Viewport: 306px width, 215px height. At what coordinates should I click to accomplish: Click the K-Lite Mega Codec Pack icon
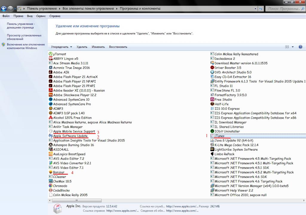click(212, 145)
